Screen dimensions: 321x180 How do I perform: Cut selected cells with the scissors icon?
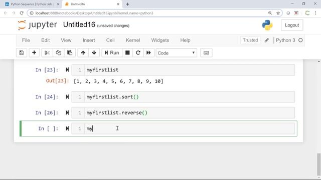[x=47, y=53]
